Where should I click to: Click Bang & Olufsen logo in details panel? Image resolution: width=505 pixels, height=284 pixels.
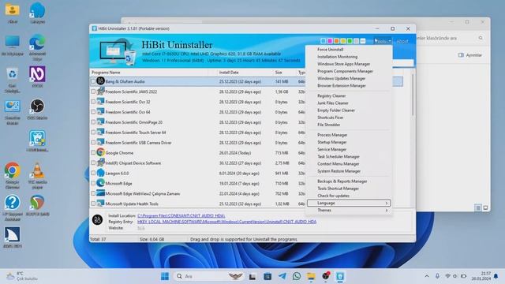coord(97,219)
